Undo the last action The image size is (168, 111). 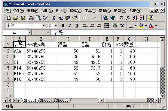84,18
